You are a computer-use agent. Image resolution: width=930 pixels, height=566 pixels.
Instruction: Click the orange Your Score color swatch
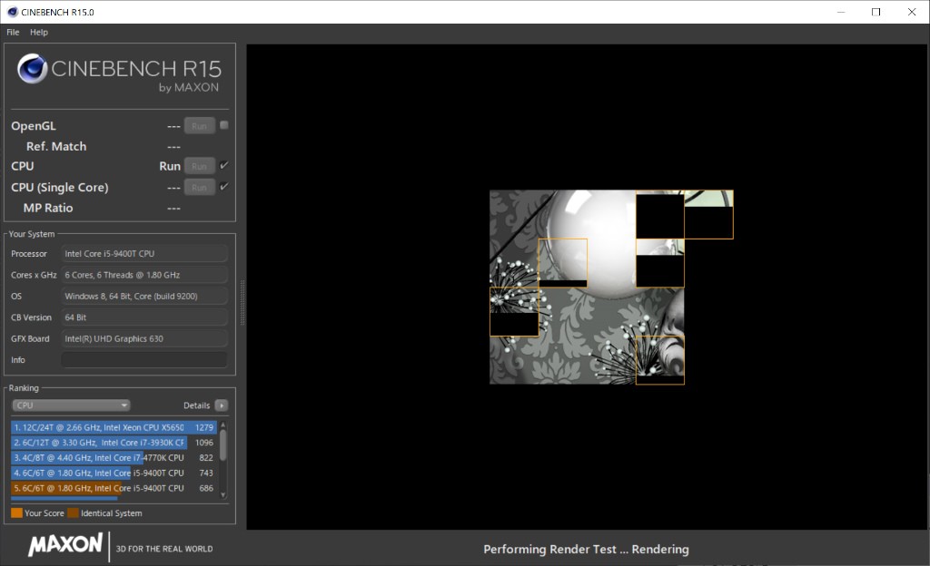[x=16, y=513]
